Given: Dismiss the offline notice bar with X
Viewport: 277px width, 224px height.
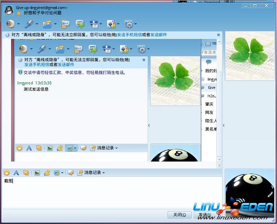Looking at the screenshot, I should point(217,35).
